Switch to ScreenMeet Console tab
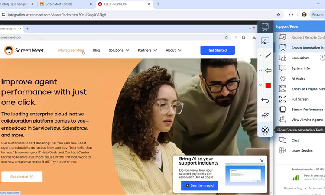The width and height of the screenshot is (325, 195). click(66, 4)
